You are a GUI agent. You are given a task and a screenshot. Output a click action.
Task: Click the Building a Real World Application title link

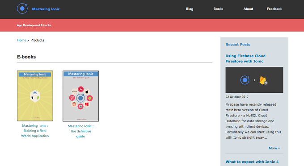click(35, 131)
